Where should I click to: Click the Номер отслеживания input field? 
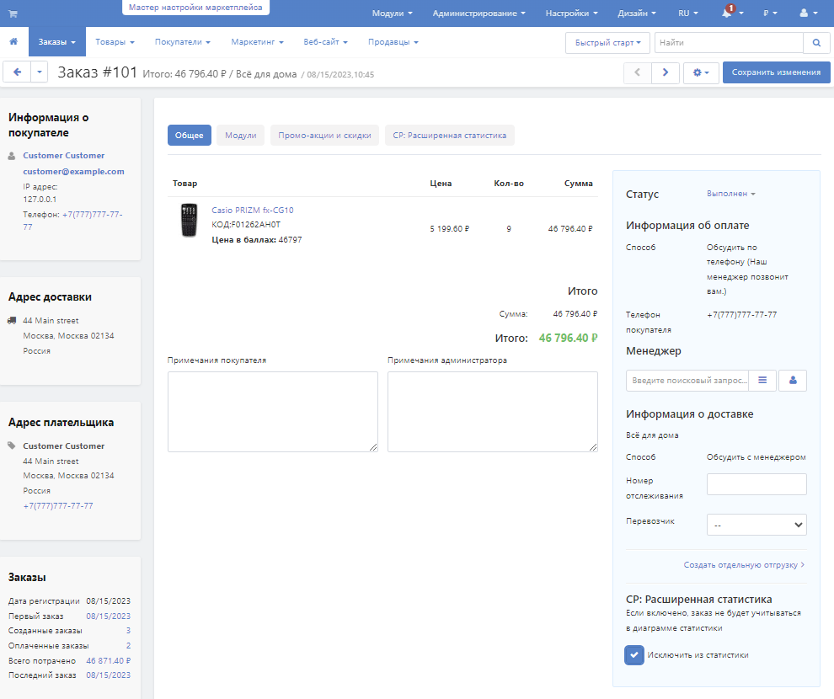click(756, 484)
